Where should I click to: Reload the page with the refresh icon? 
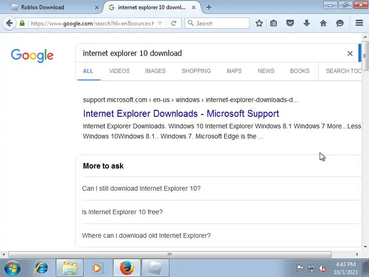pos(174,23)
